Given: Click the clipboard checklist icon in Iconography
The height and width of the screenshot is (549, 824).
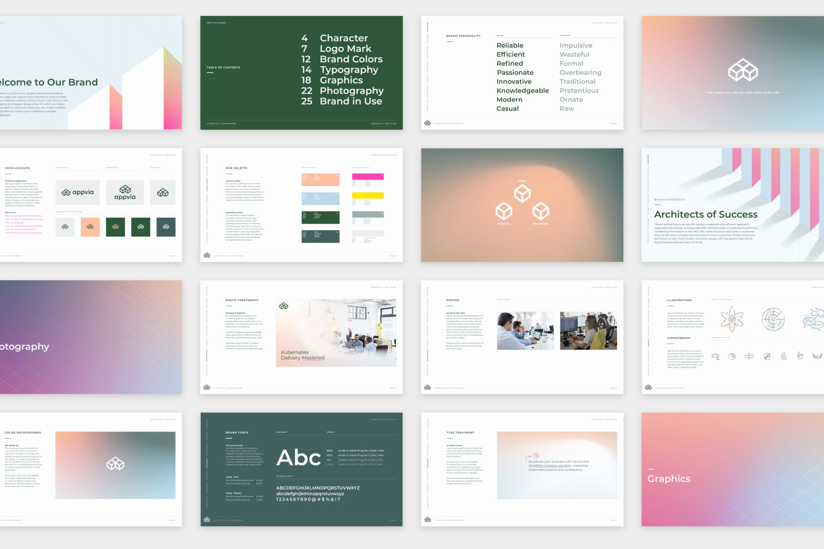Looking at the screenshot, I should pyautogui.click(x=784, y=356).
